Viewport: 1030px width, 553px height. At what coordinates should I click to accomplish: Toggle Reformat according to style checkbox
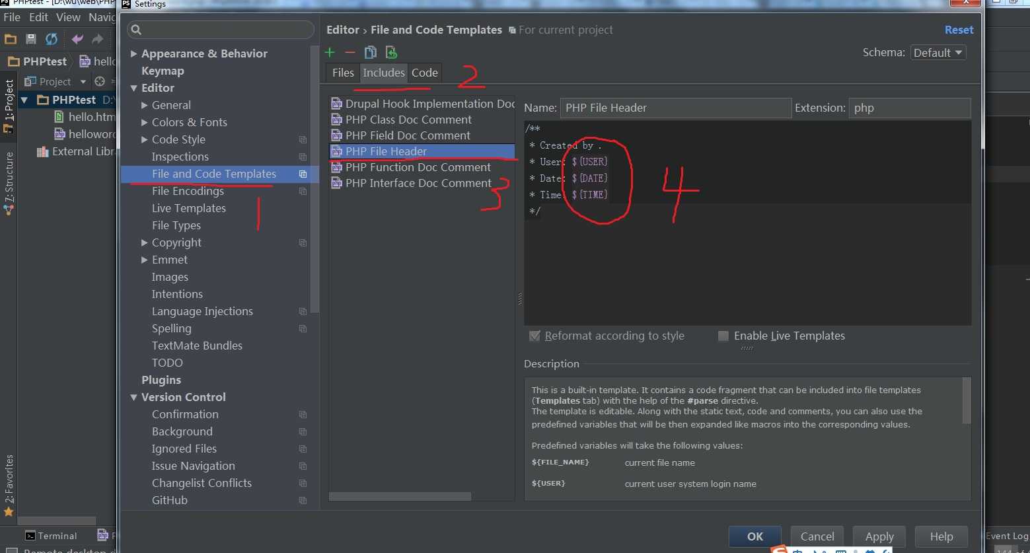coord(535,336)
